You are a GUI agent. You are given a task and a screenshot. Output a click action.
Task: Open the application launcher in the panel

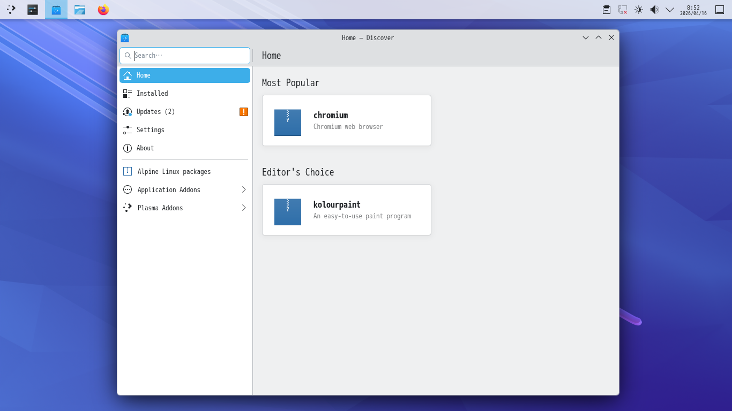(x=11, y=10)
